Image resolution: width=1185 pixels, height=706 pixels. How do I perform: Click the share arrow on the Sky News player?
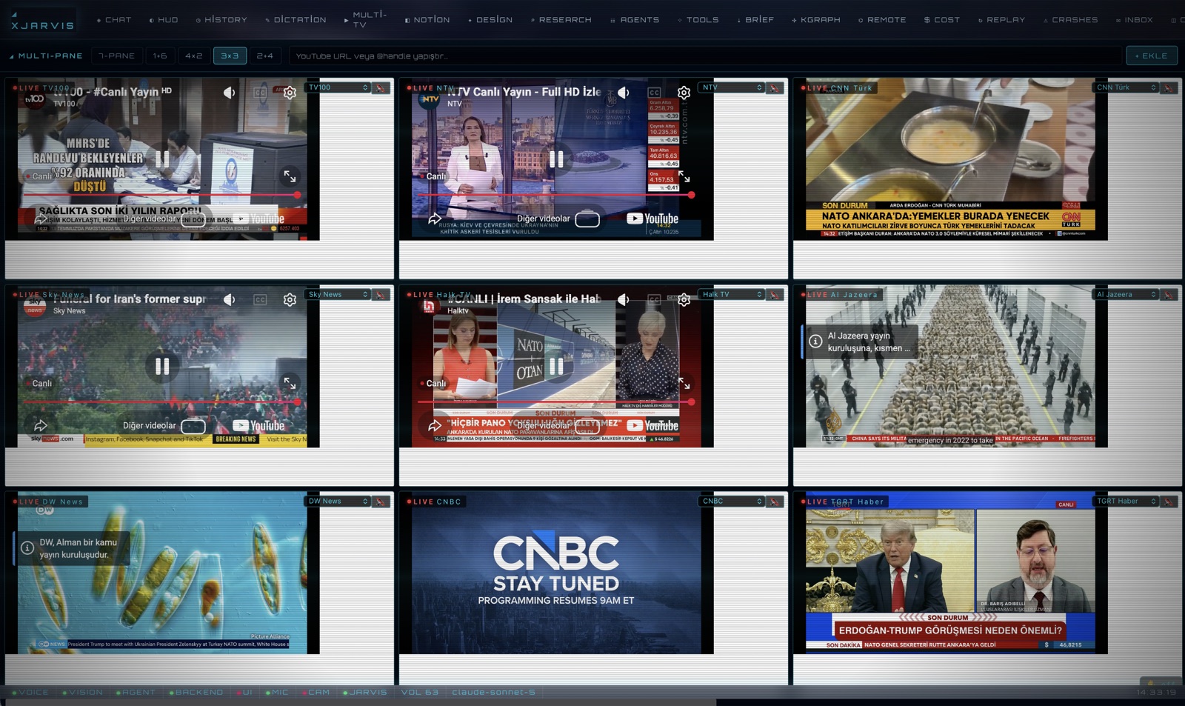pos(41,425)
